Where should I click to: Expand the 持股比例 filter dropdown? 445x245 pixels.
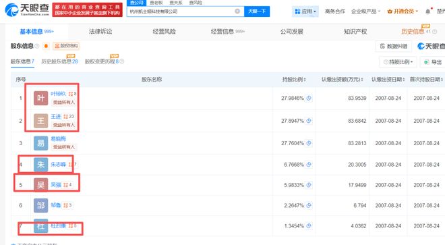click(x=398, y=62)
